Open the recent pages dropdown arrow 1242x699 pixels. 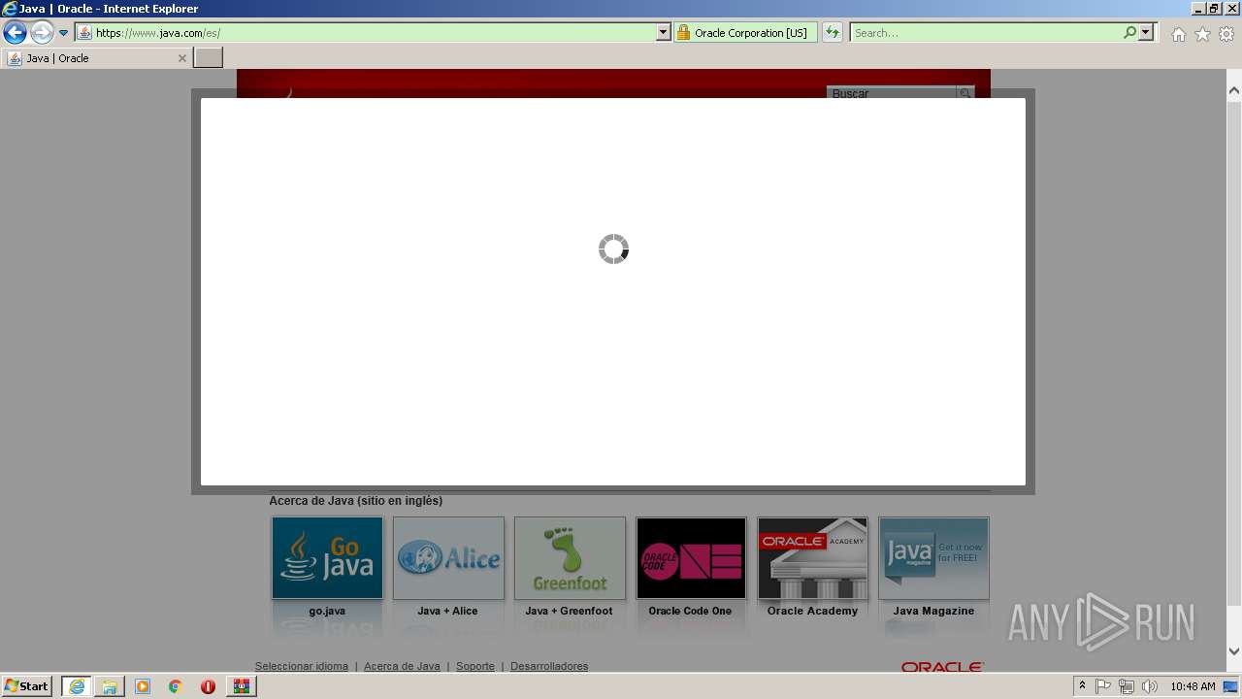pyautogui.click(x=64, y=33)
